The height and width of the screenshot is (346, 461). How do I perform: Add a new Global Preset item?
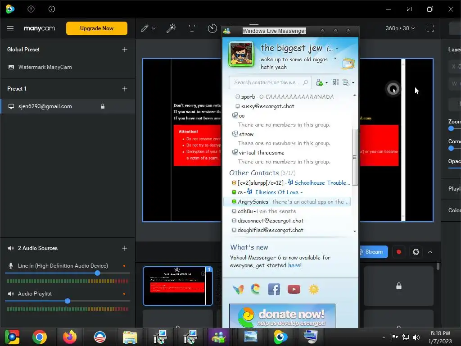coord(125,50)
